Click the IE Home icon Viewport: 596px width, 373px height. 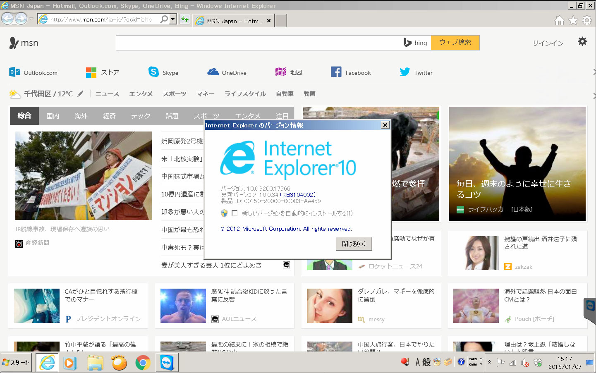tap(559, 20)
